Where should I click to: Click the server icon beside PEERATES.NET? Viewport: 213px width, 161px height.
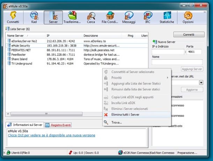9,50
